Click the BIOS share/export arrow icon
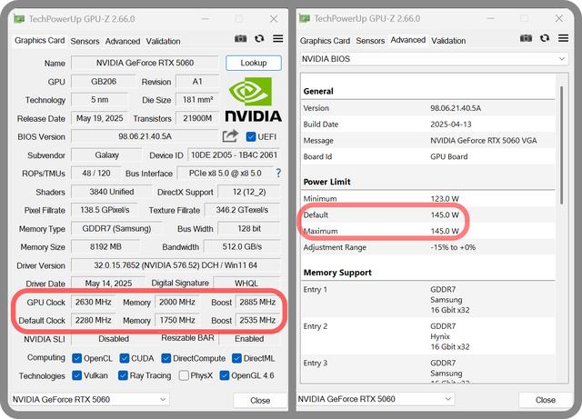This screenshot has height=419, width=582. click(230, 136)
